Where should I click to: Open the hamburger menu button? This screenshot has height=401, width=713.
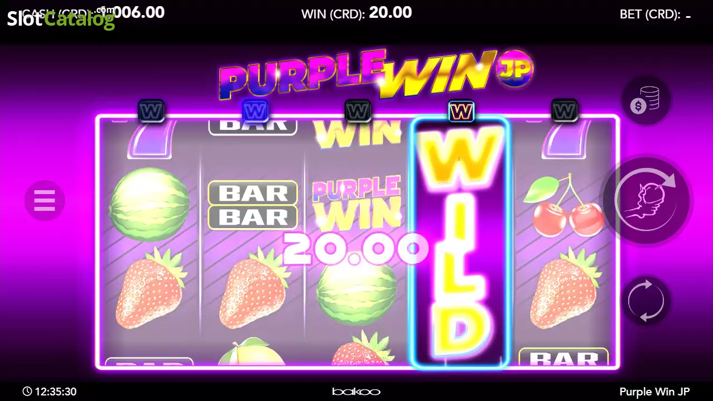click(45, 200)
